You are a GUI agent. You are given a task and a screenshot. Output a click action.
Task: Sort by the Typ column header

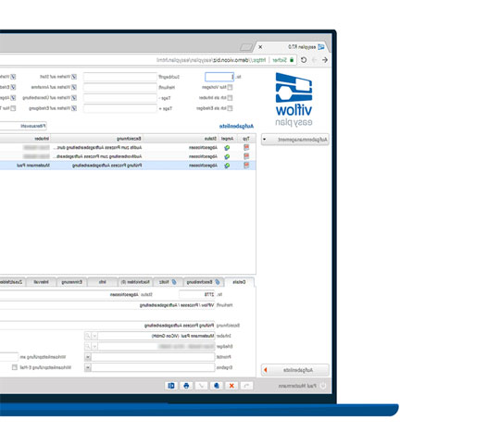point(246,139)
